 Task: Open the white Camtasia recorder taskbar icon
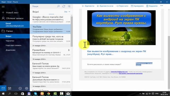pos(62,94)
